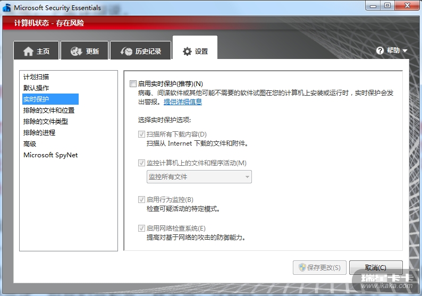Select 高级 in settings list
Screen dimensions: 422x296
tap(30, 144)
